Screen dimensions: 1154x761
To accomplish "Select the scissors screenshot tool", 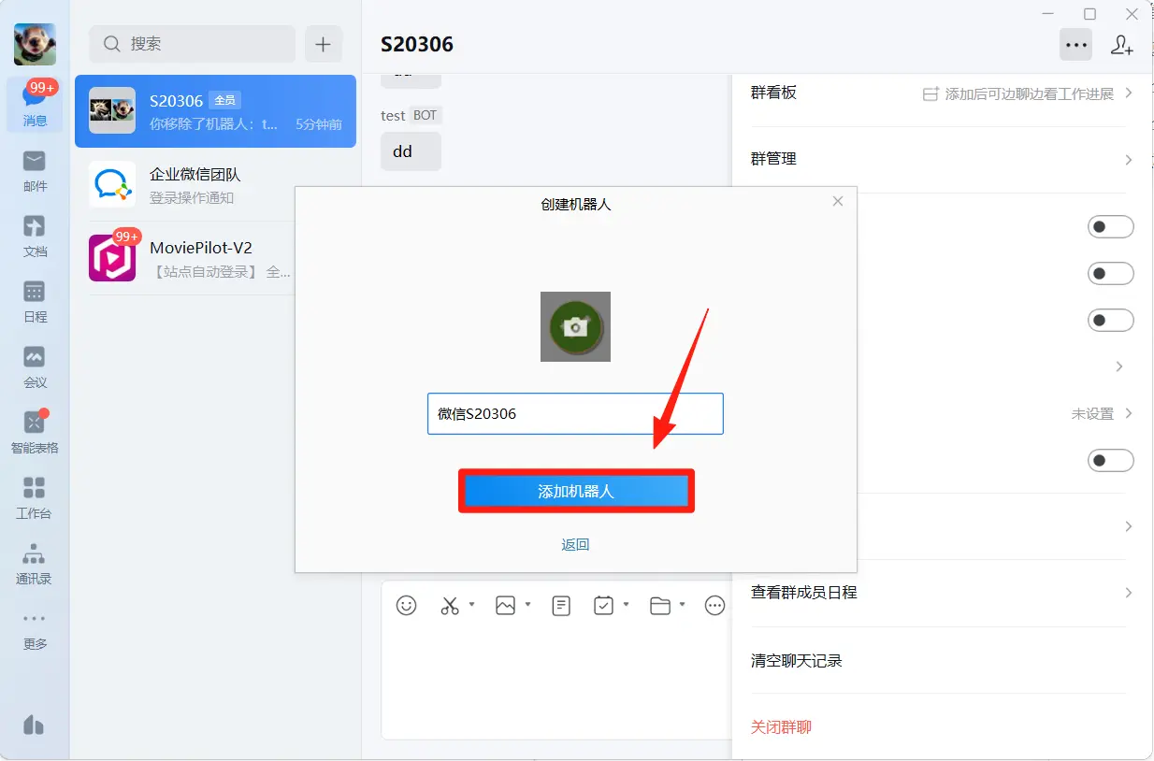I will (450, 606).
